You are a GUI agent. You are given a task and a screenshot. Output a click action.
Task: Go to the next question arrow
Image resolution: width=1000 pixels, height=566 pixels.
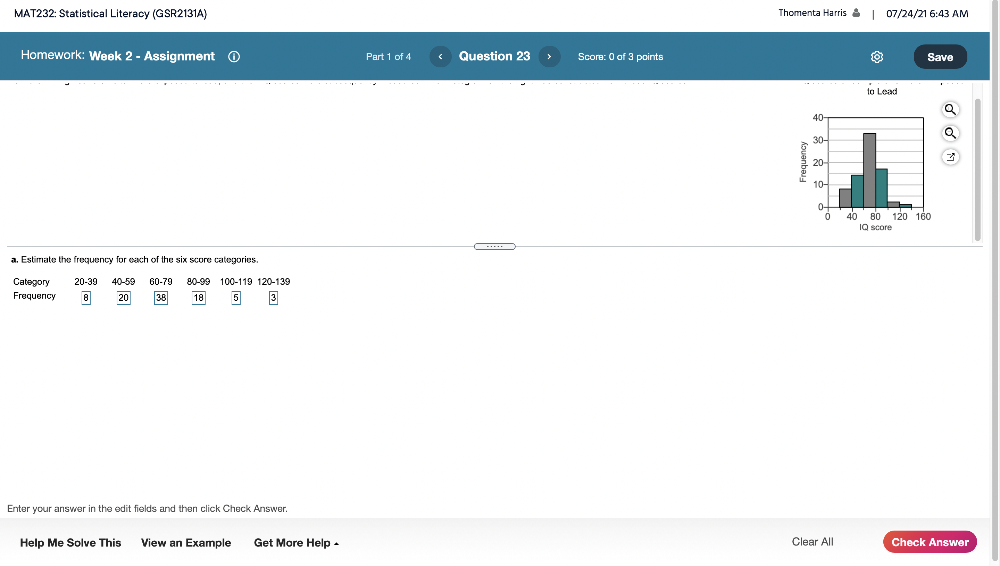pos(549,57)
